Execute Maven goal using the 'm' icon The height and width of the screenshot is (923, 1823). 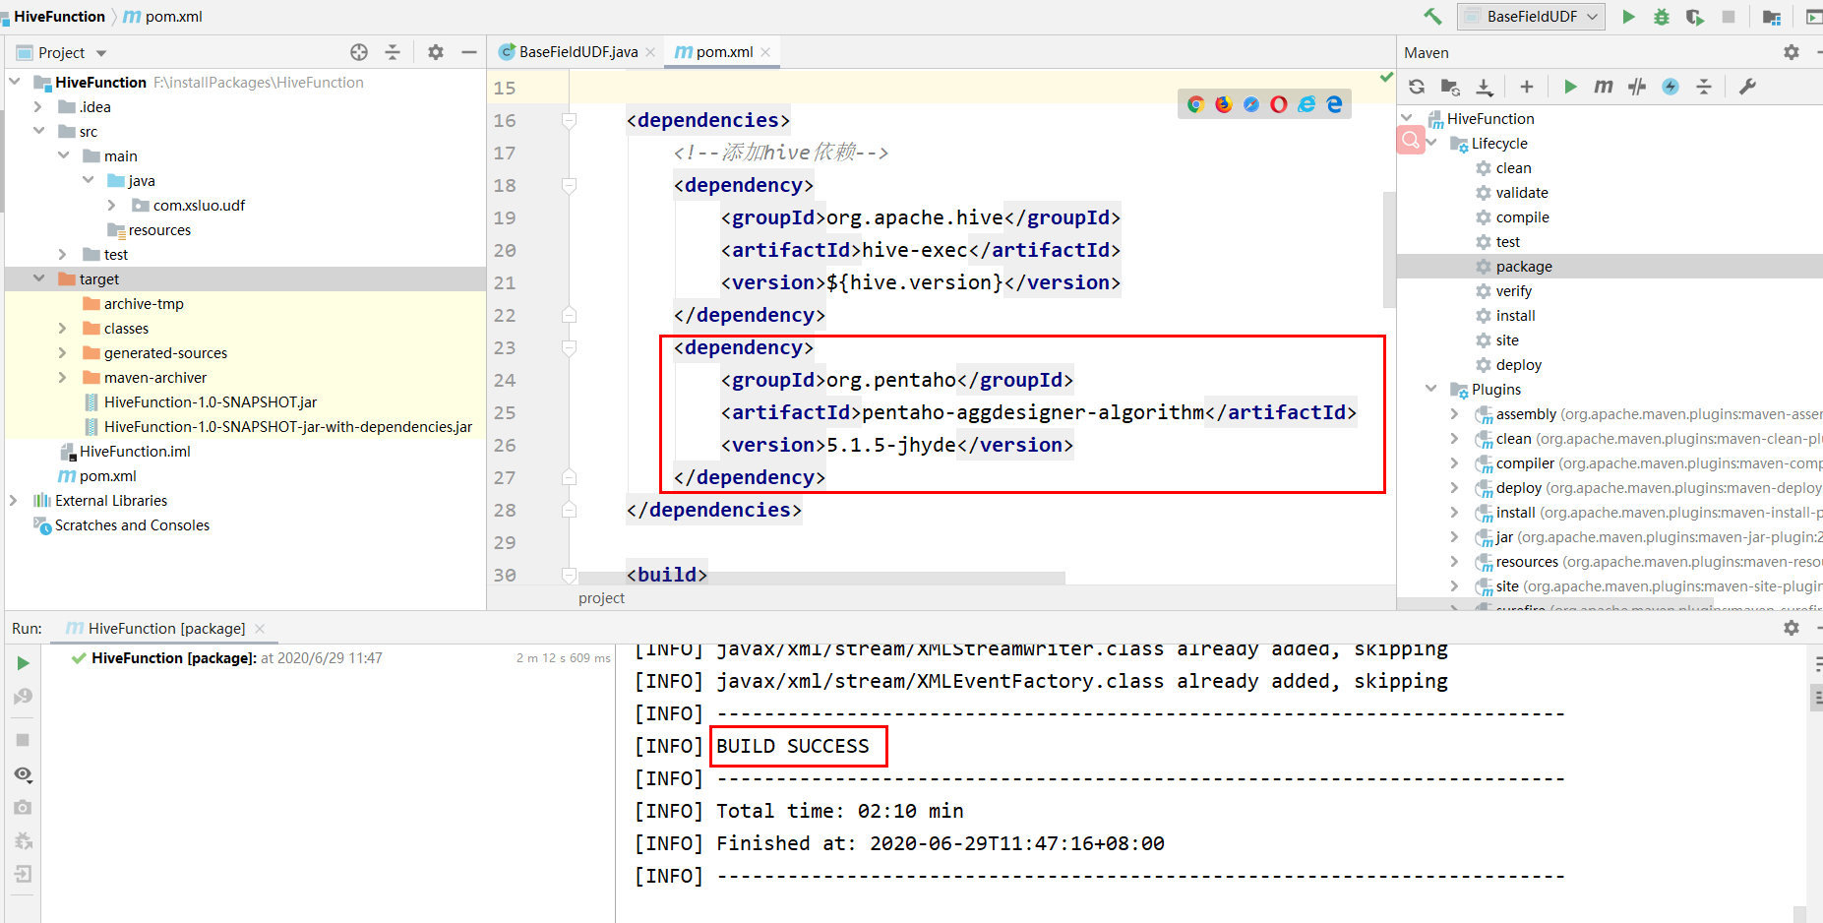point(1603,87)
